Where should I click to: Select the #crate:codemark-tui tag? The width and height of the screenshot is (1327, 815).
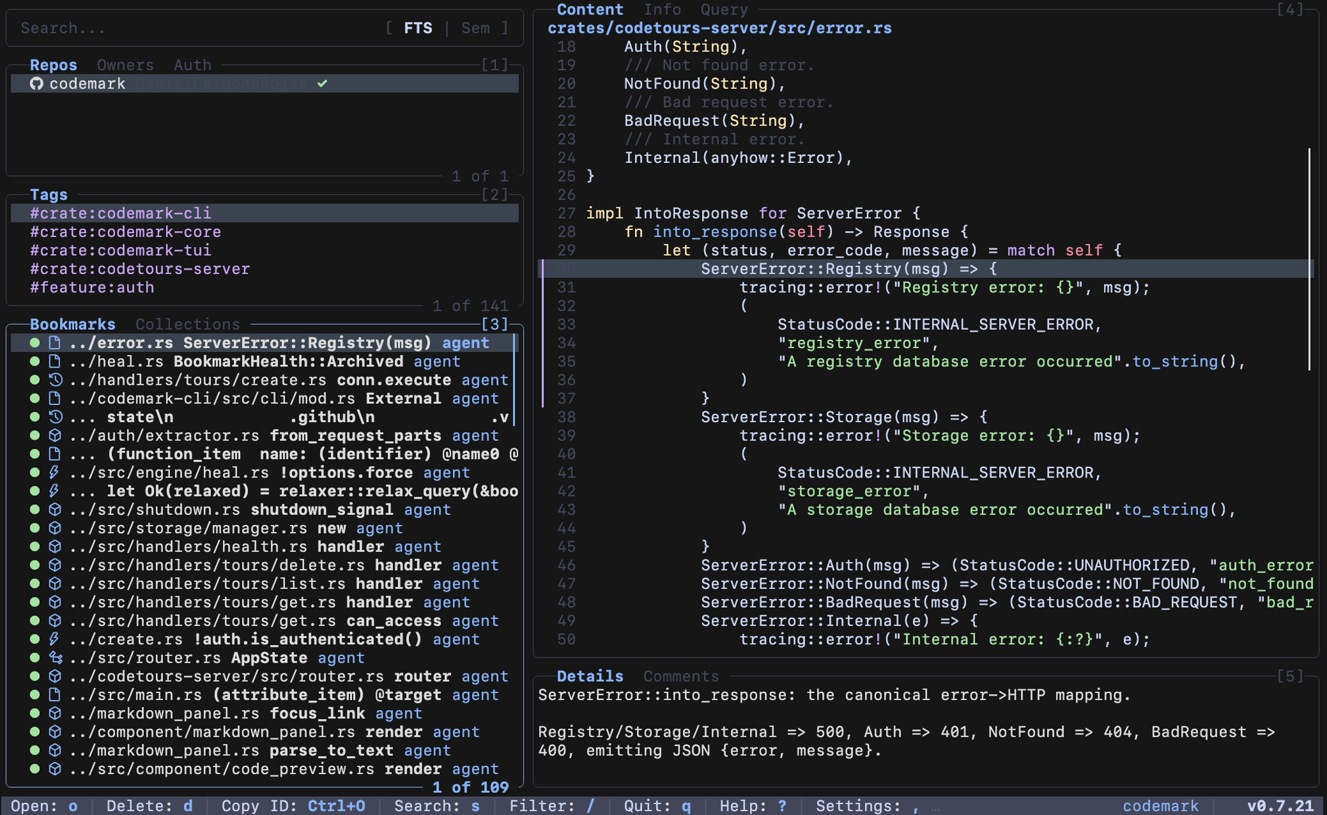(x=265, y=250)
